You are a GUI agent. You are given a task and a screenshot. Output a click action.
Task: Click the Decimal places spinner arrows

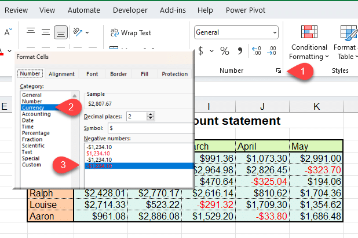click(150, 116)
